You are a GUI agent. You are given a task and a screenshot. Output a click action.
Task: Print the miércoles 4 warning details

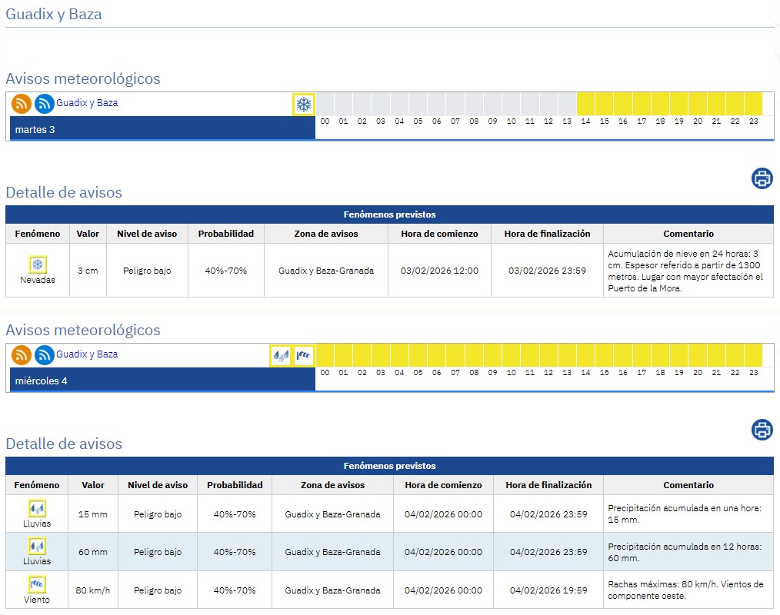click(x=762, y=430)
